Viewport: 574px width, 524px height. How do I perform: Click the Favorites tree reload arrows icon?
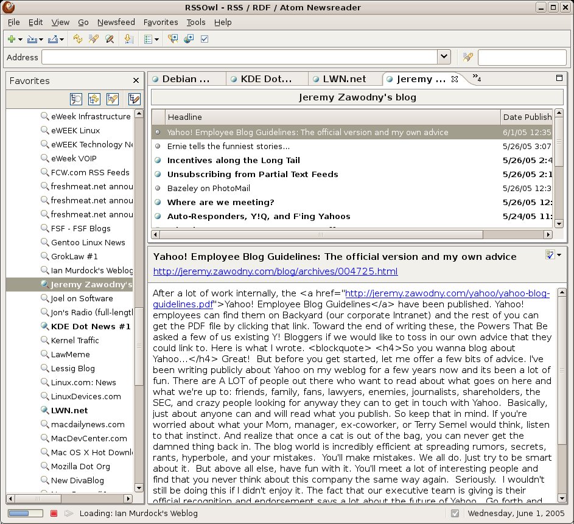click(x=94, y=99)
